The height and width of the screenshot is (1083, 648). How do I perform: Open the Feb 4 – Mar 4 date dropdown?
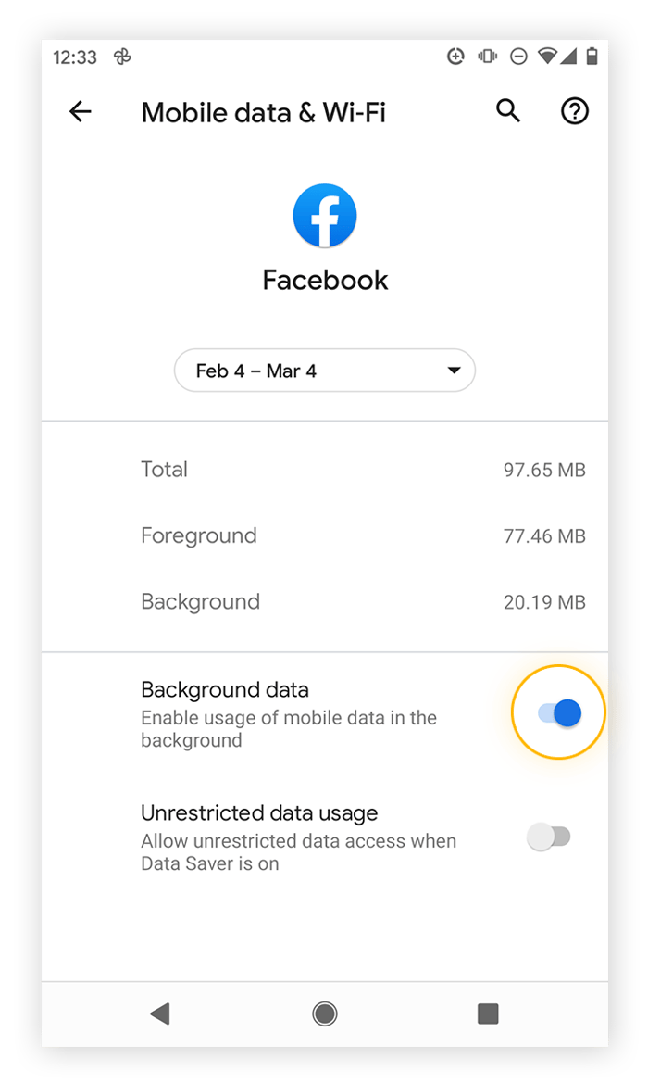(324, 371)
